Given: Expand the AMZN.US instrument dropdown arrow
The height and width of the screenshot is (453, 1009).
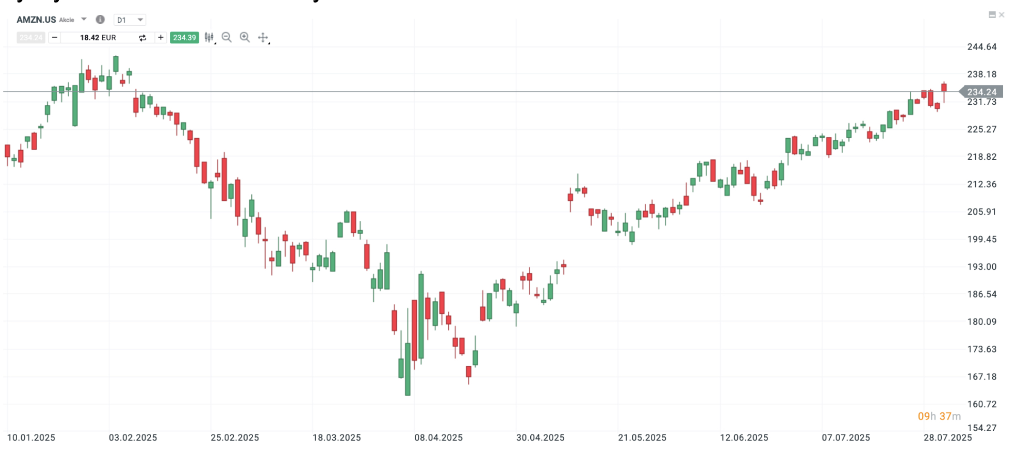Looking at the screenshot, I should pyautogui.click(x=84, y=20).
